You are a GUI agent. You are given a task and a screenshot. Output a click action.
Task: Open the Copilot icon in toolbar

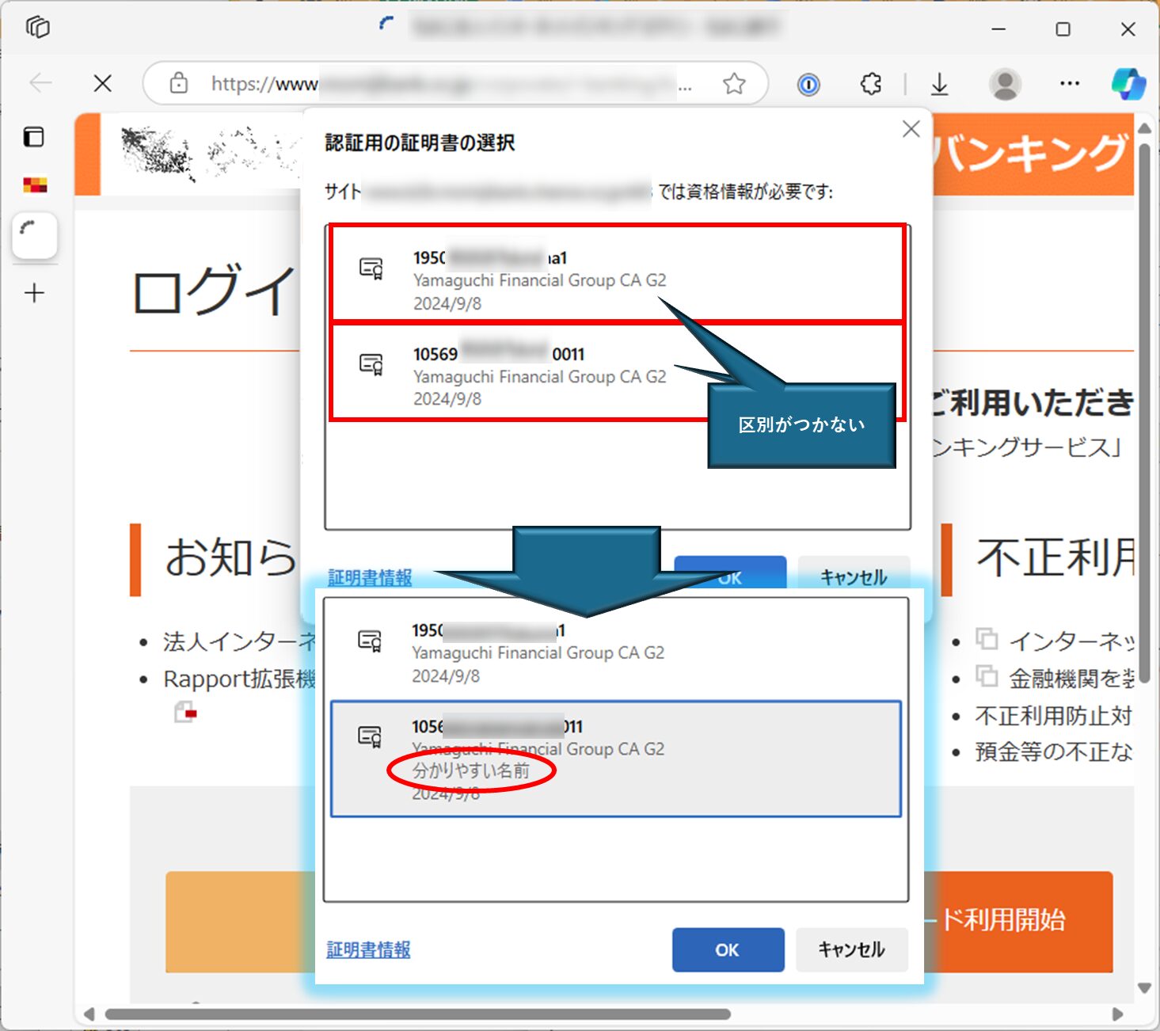[1128, 83]
